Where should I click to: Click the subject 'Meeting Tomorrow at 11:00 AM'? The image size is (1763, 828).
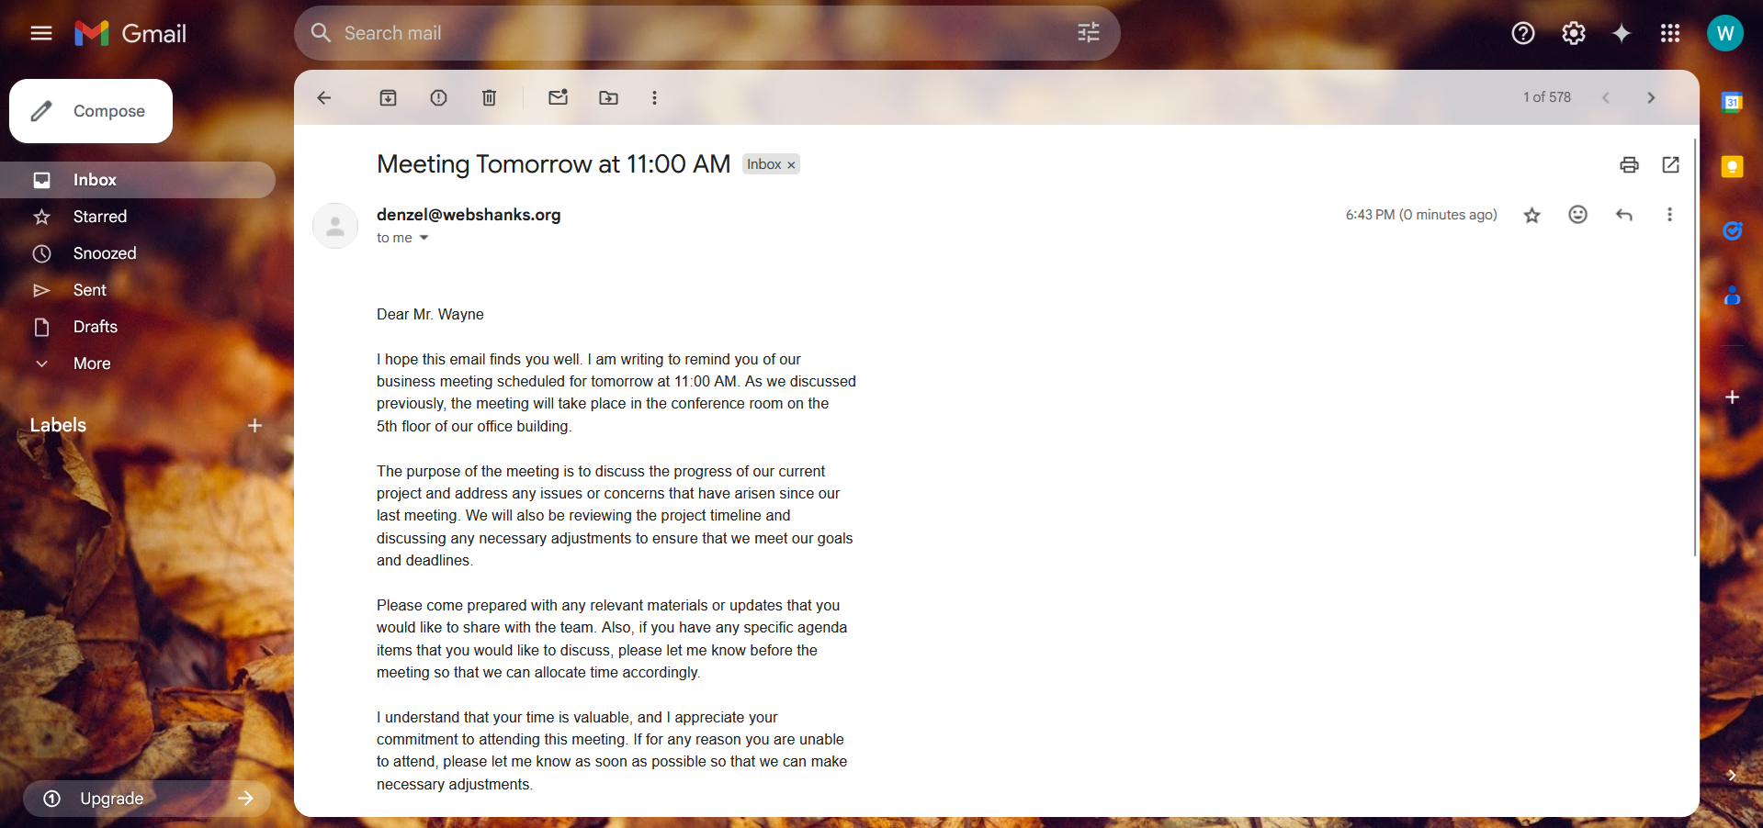point(553,164)
